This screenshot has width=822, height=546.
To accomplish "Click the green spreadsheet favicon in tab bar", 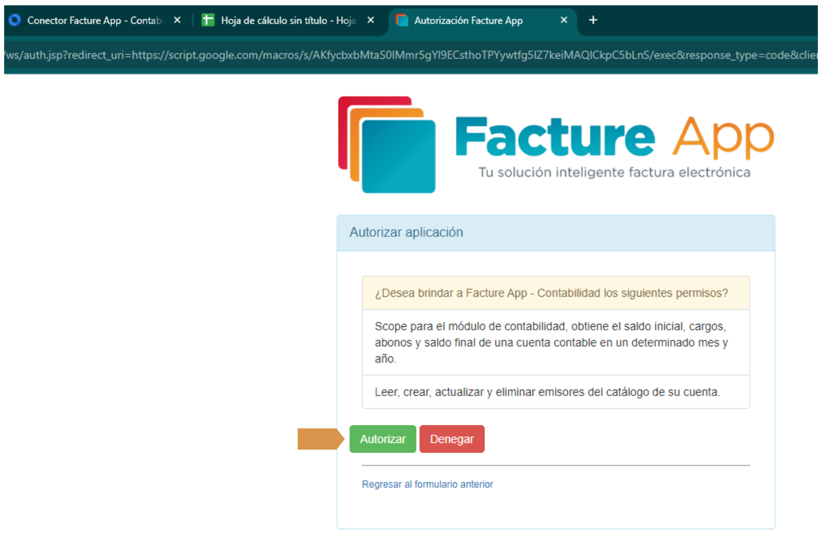I will 208,21.
